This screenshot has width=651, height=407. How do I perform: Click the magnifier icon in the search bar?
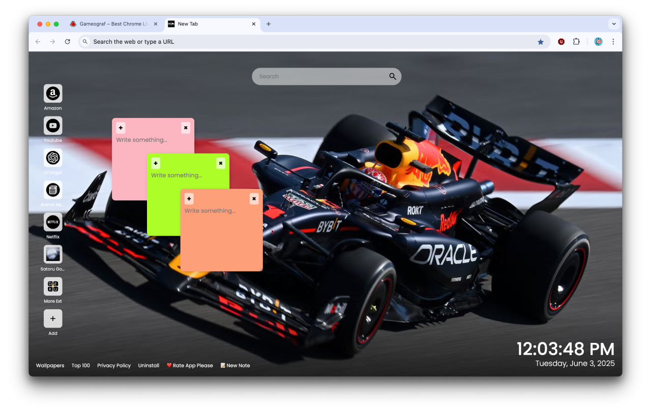pyautogui.click(x=392, y=76)
